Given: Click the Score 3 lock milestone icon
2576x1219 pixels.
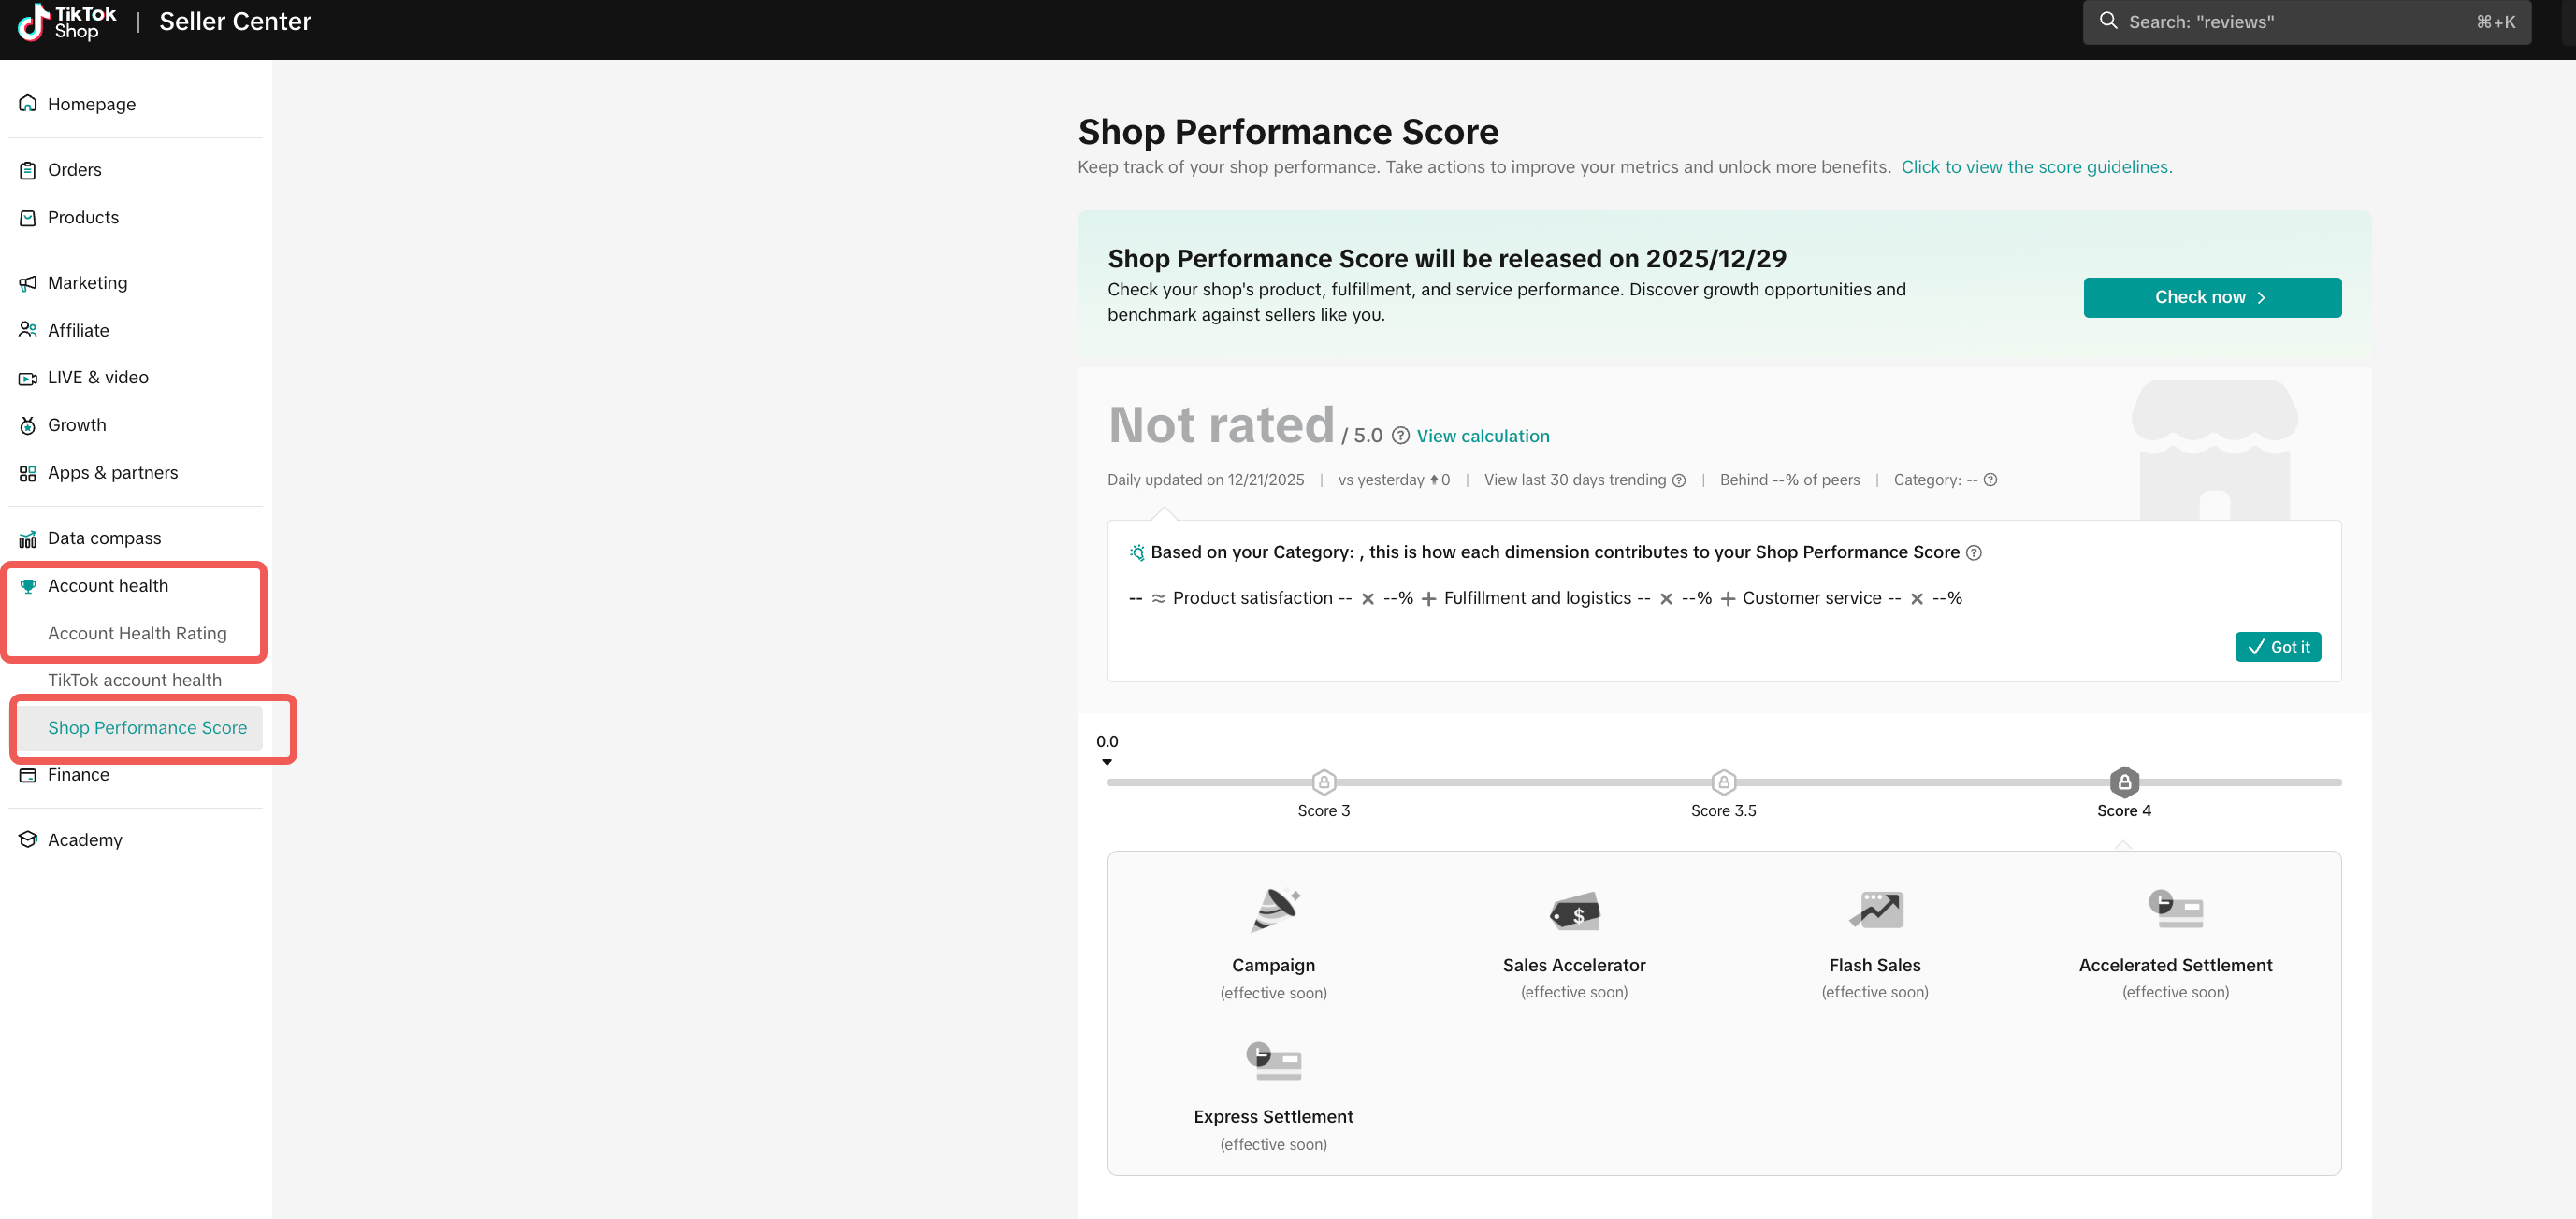Looking at the screenshot, I should (1323, 782).
